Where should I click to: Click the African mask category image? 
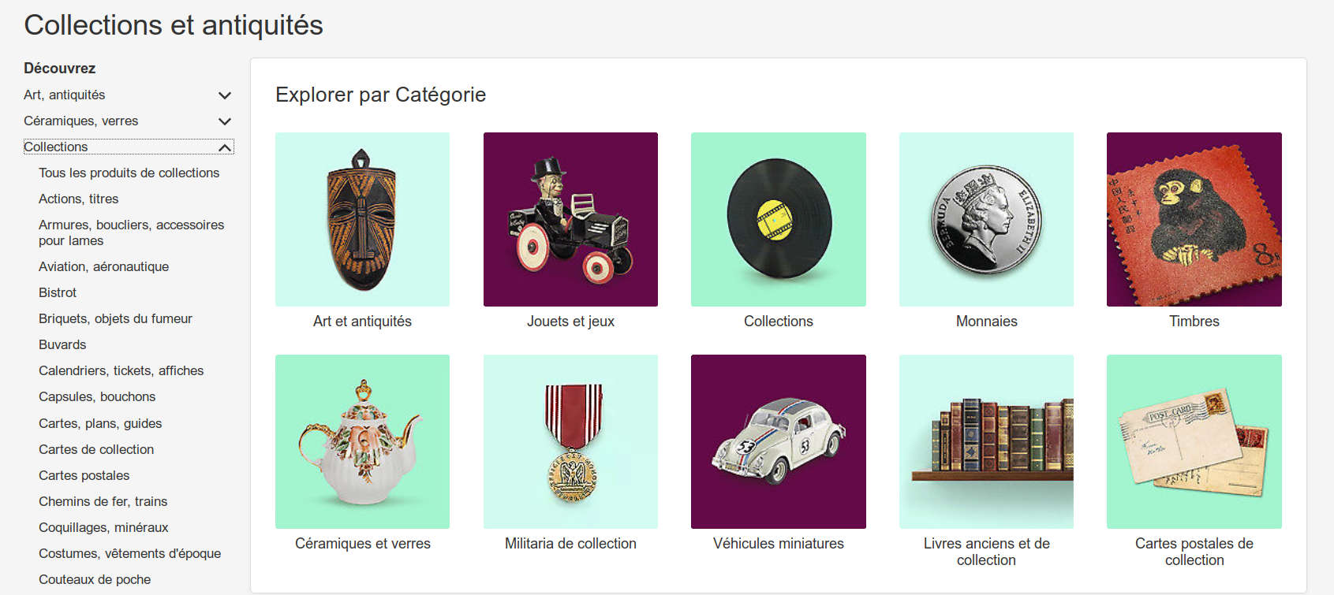tap(362, 219)
